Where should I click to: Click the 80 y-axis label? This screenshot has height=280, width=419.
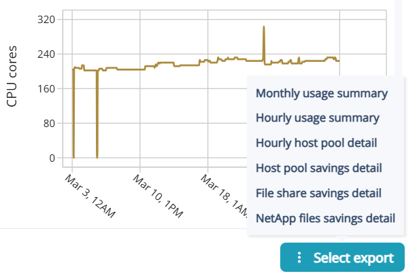(48, 124)
